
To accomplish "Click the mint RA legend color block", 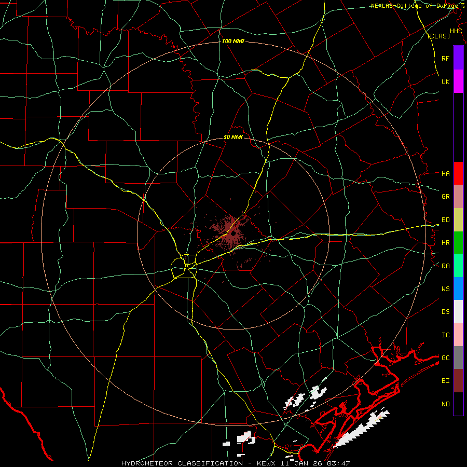I will click(x=458, y=266).
